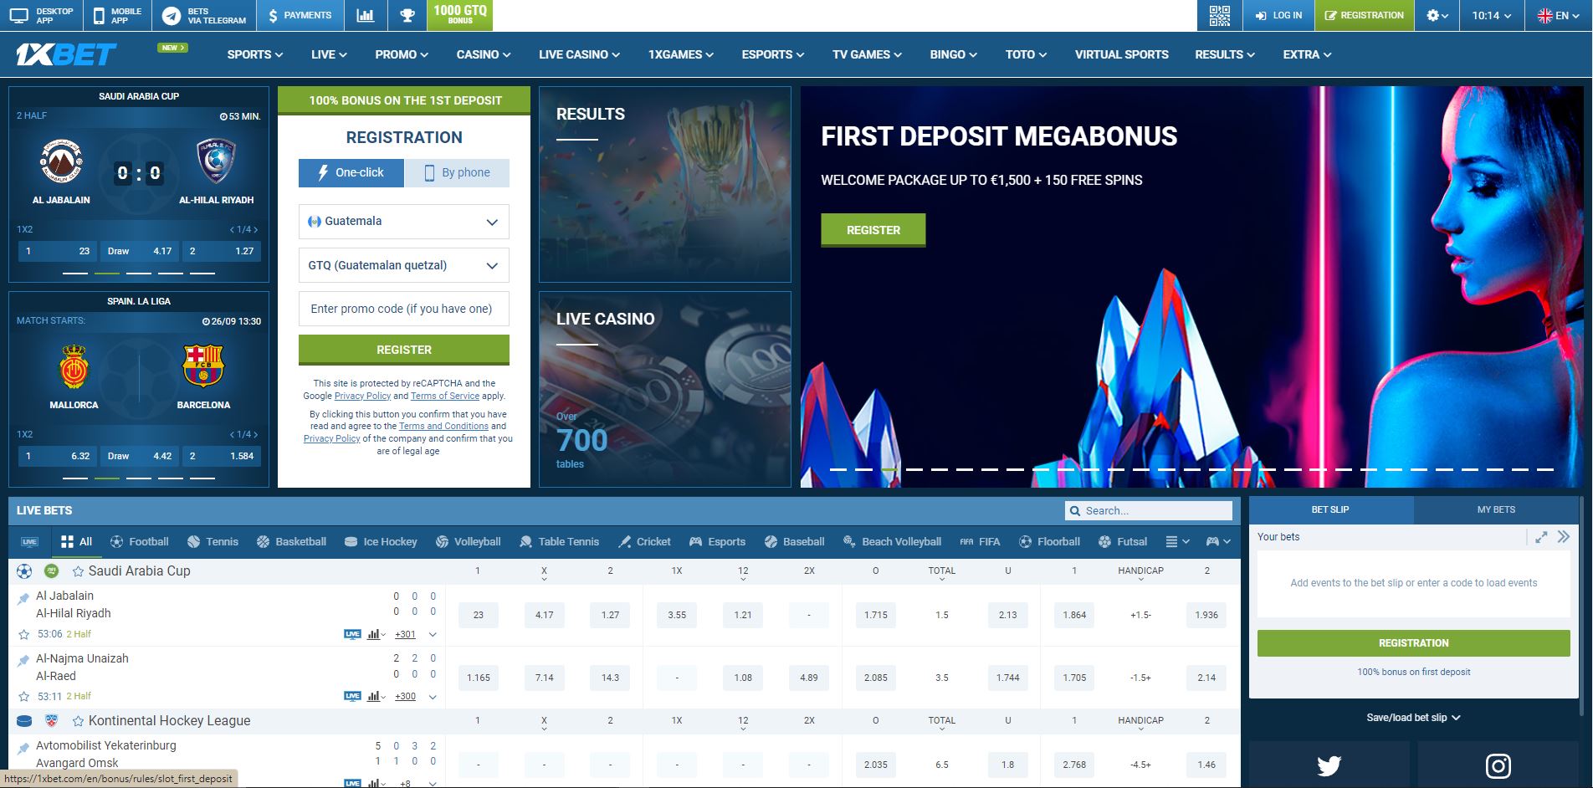The width and height of the screenshot is (1593, 788).
Task: Click the 1000 GTQ bonus banner
Action: pyautogui.click(x=459, y=15)
